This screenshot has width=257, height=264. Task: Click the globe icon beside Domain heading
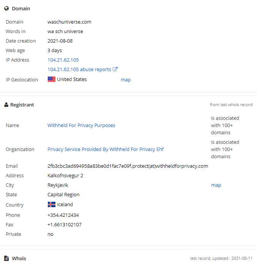6,8
